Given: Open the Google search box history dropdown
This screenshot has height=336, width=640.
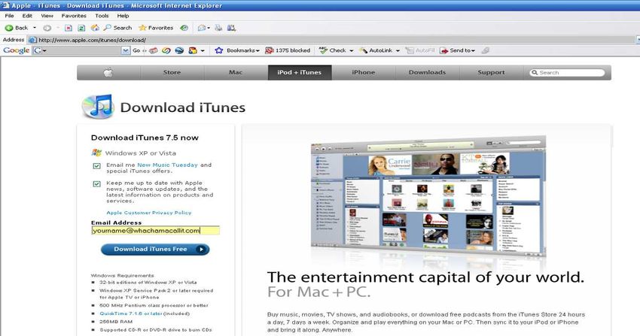Looking at the screenshot, I should pyautogui.click(x=126, y=50).
